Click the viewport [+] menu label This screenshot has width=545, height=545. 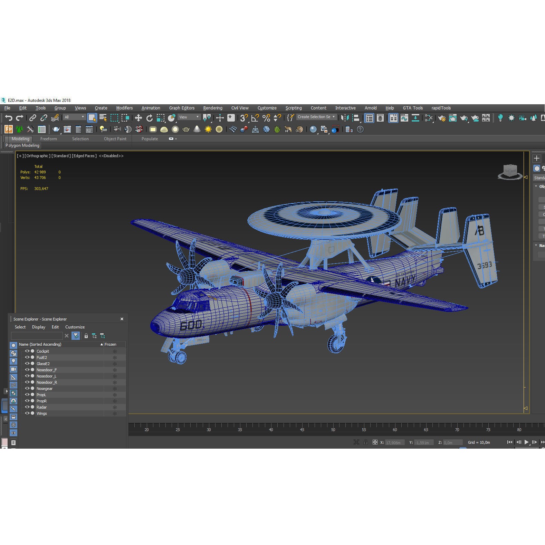click(20, 156)
